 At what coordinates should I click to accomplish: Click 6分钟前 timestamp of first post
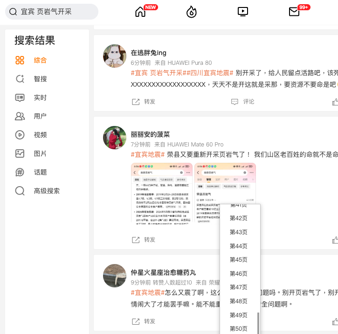coord(141,63)
